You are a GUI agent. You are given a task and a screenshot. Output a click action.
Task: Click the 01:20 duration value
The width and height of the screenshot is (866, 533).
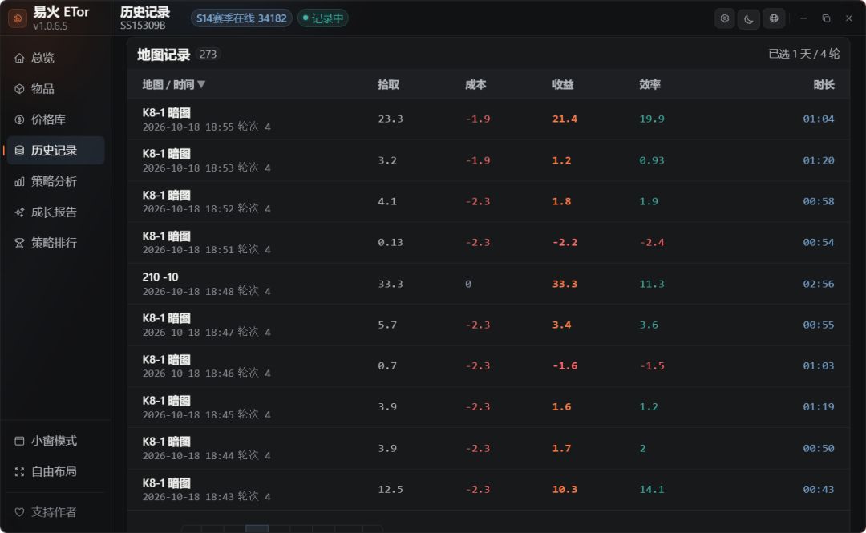[819, 160]
